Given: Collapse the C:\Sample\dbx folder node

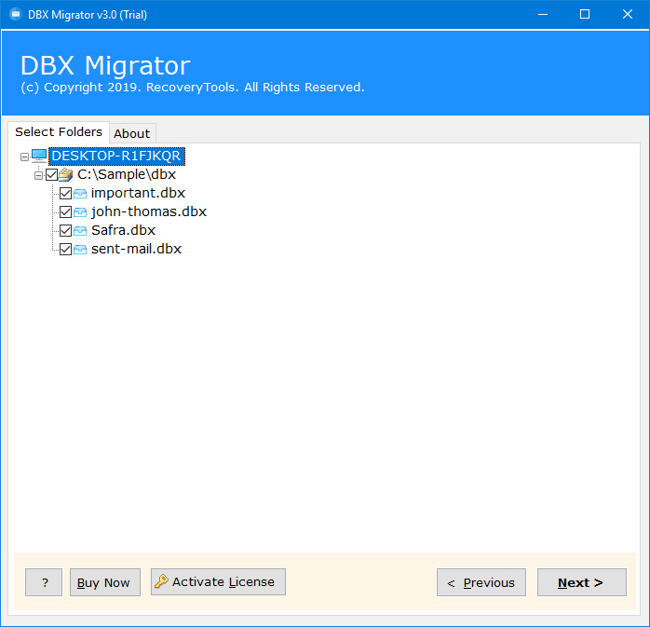Looking at the screenshot, I should coord(38,175).
